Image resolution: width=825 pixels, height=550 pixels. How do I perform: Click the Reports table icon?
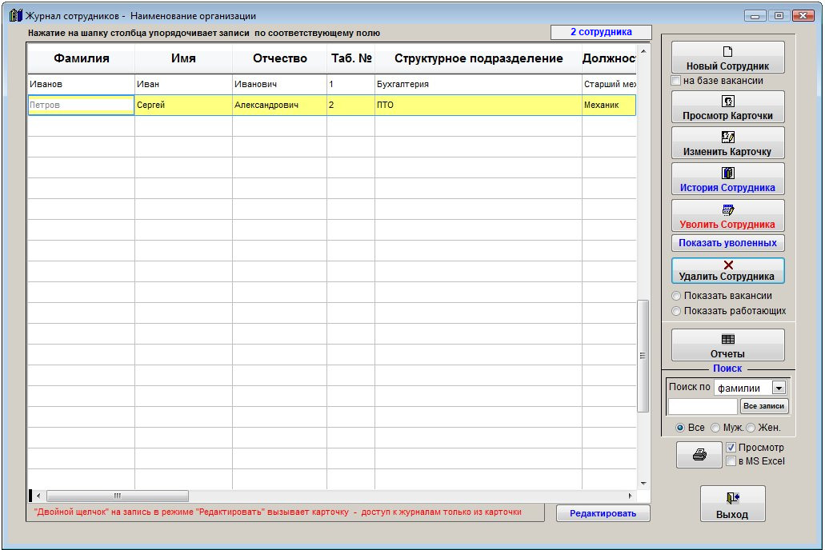click(x=727, y=339)
